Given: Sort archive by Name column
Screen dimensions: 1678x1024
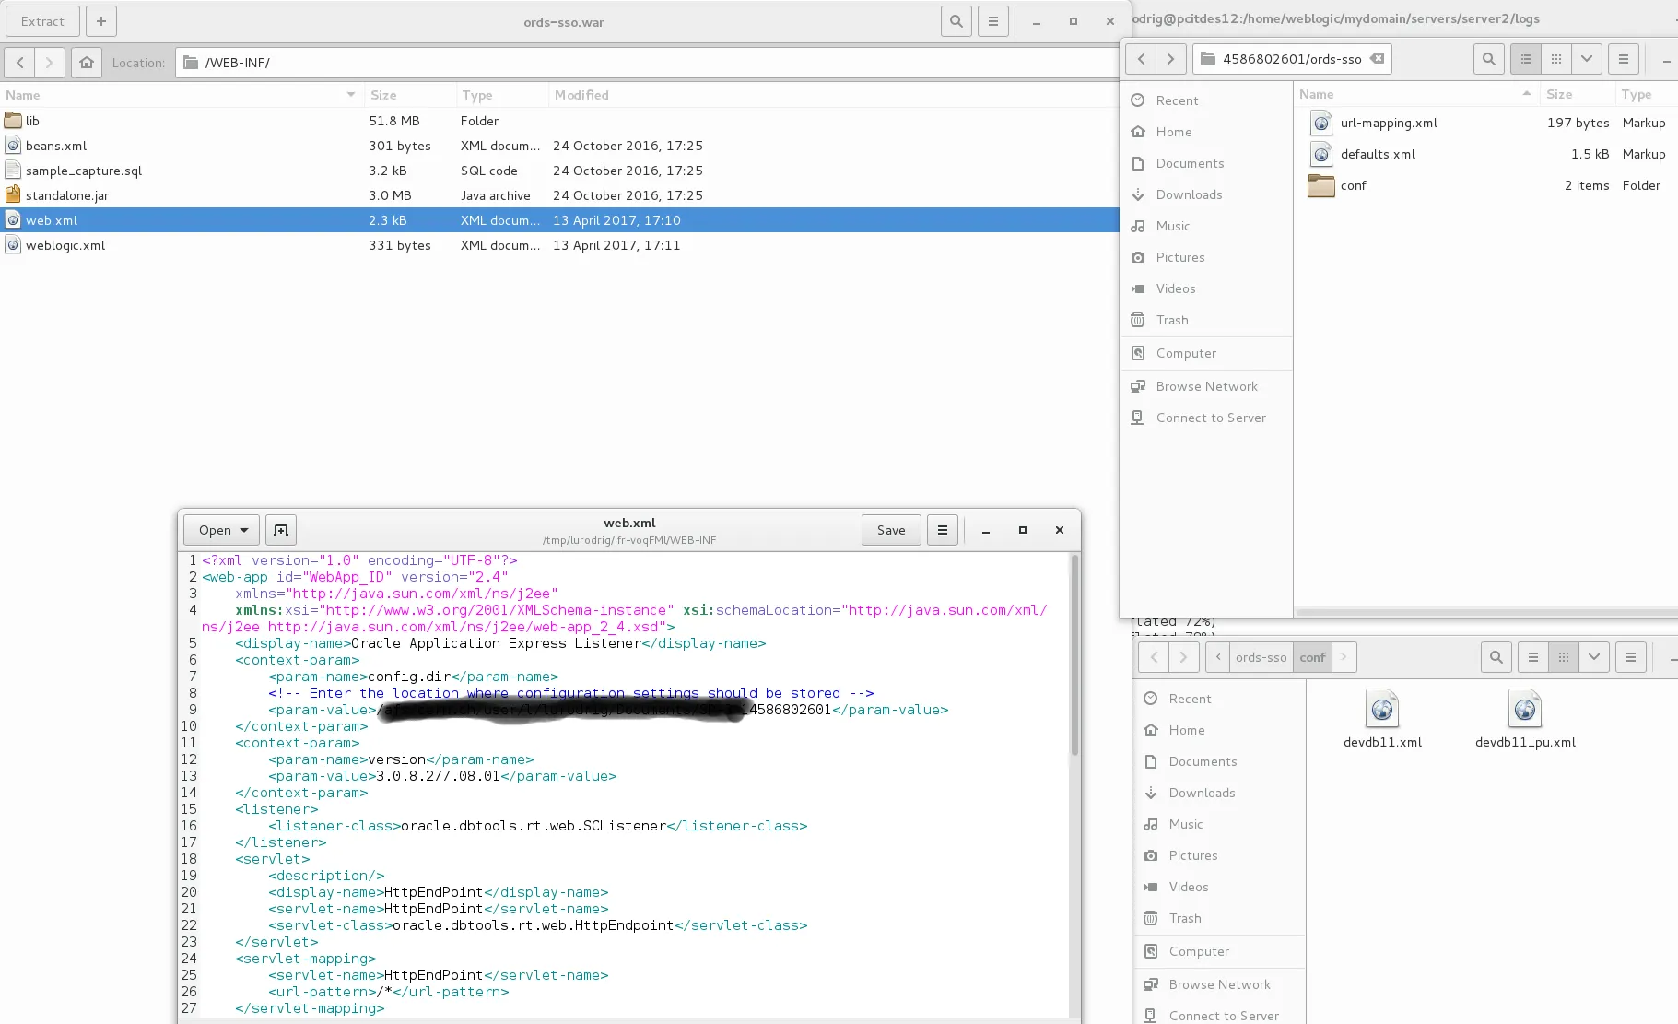Looking at the screenshot, I should (181, 95).
